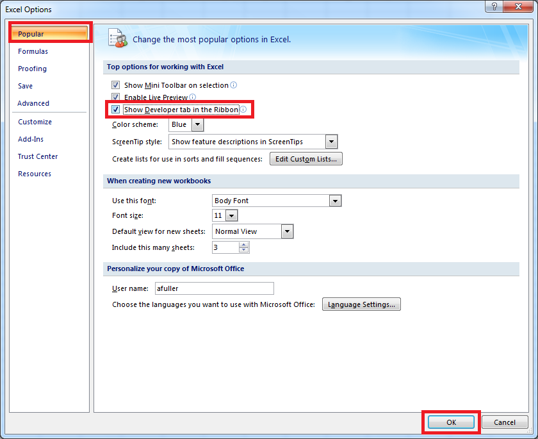Open Default view for new sheets dropdown
The height and width of the screenshot is (439, 538).
point(287,231)
